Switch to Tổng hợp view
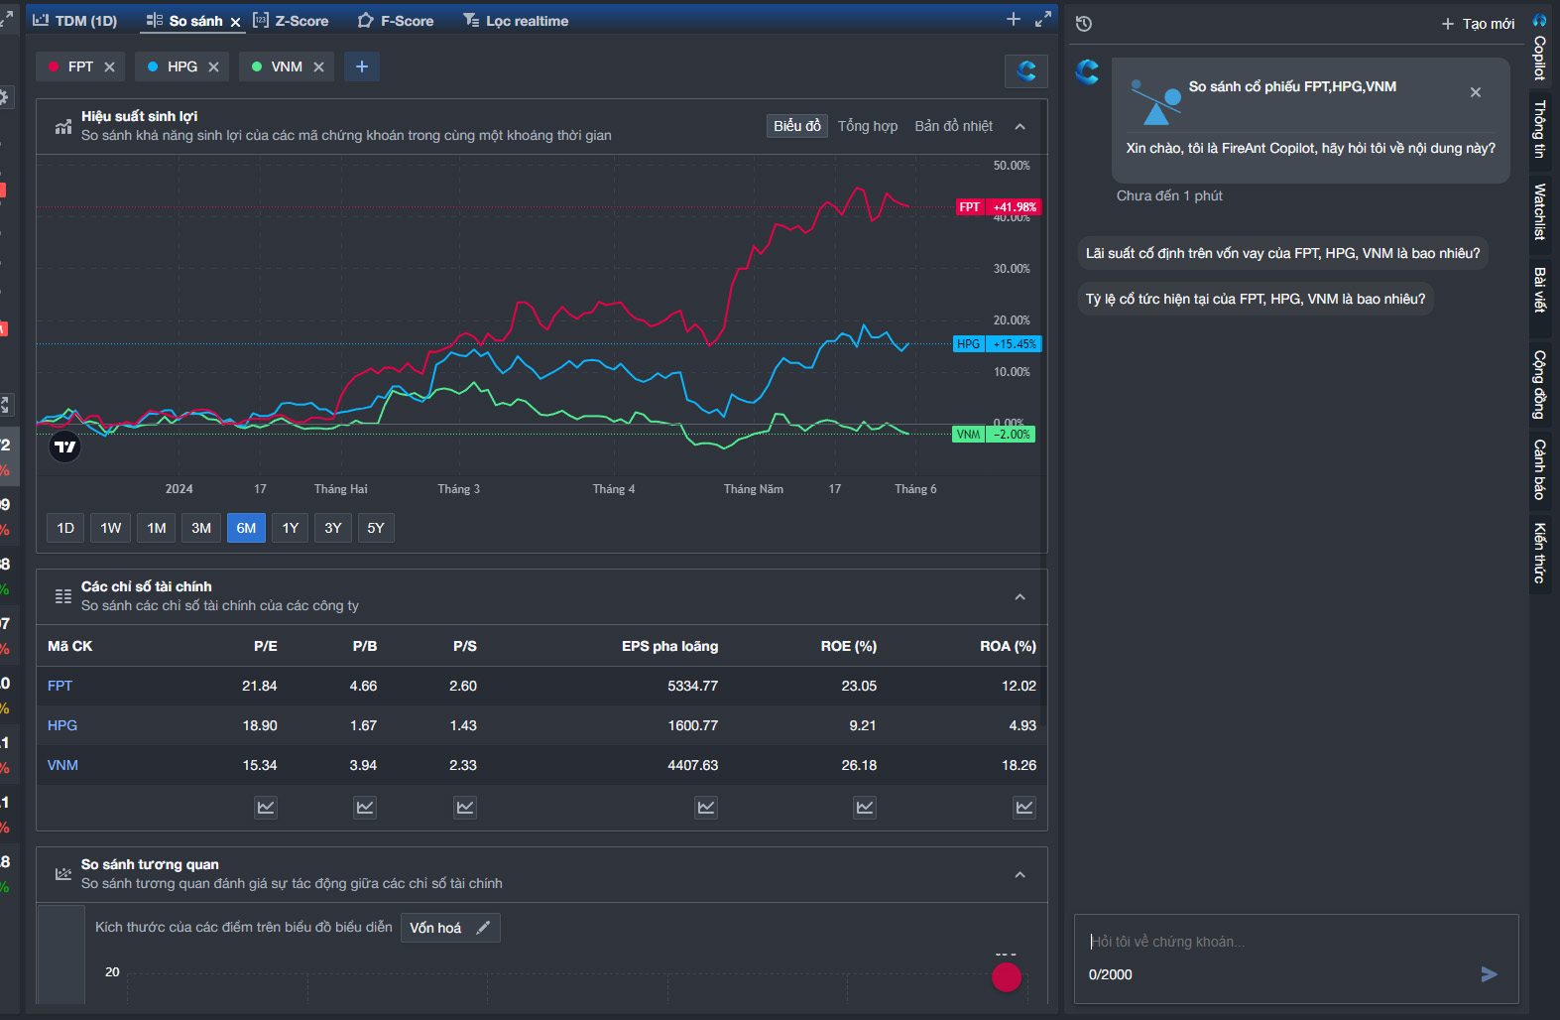The width and height of the screenshot is (1560, 1020). [868, 126]
